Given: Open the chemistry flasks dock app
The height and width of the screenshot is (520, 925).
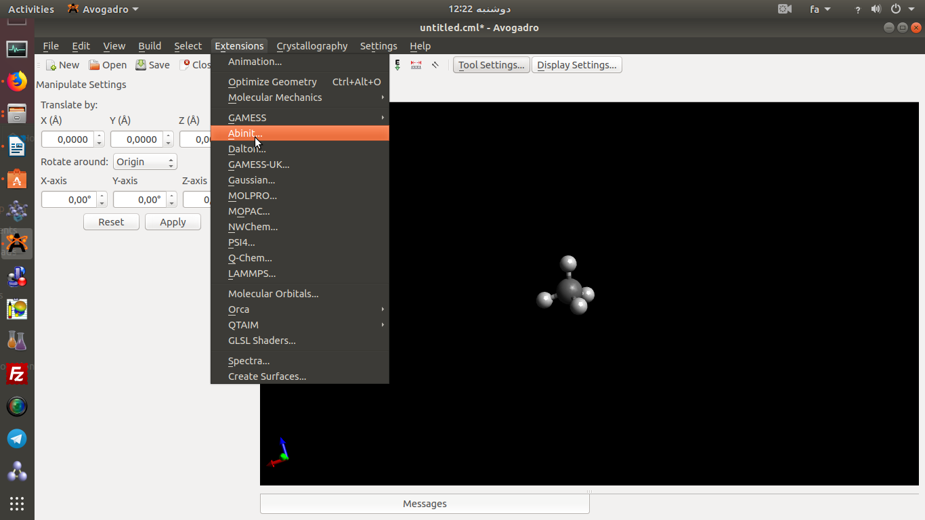Looking at the screenshot, I should point(17,341).
